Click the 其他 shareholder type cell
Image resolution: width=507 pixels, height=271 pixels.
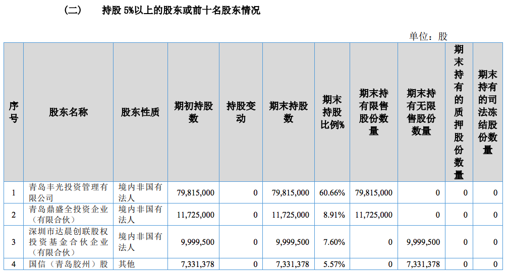pyautogui.click(x=126, y=264)
